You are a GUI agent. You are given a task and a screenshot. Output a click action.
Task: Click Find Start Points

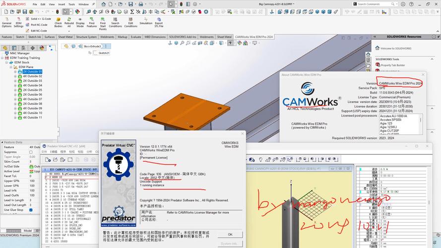[x=103, y=24]
